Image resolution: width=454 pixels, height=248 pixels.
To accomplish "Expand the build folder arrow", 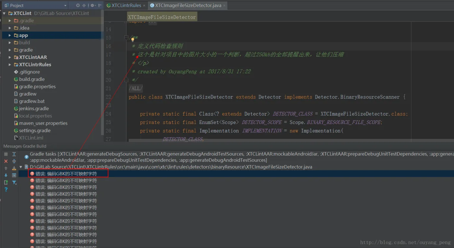I will tap(10, 43).
